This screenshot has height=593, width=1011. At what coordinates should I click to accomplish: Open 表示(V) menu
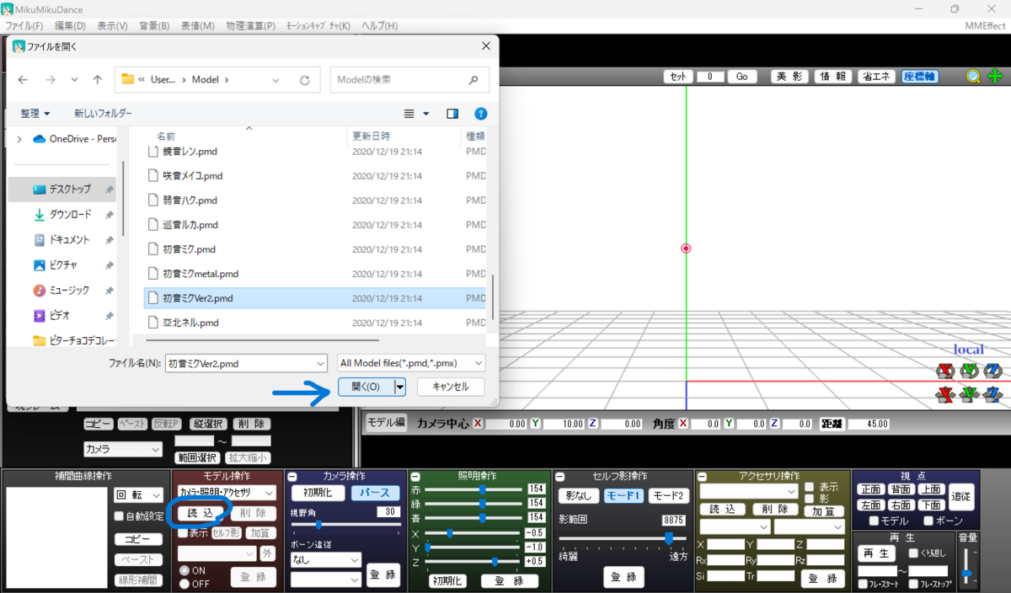tap(112, 26)
